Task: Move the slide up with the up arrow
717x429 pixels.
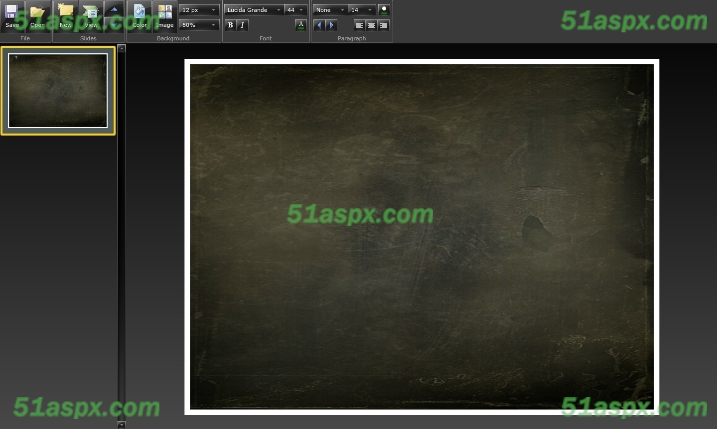Action: coord(114,9)
